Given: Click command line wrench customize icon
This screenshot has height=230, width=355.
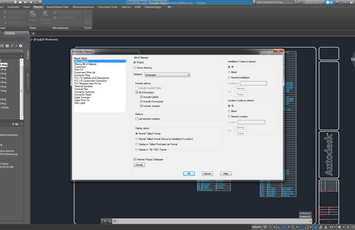Looking at the screenshot, I should 110,221.
